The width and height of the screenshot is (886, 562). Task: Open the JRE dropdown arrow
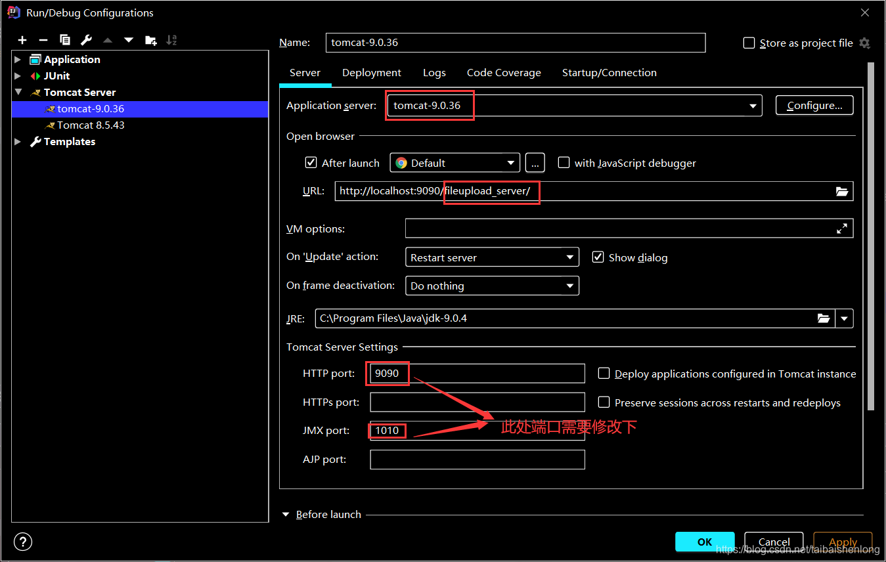pos(845,318)
